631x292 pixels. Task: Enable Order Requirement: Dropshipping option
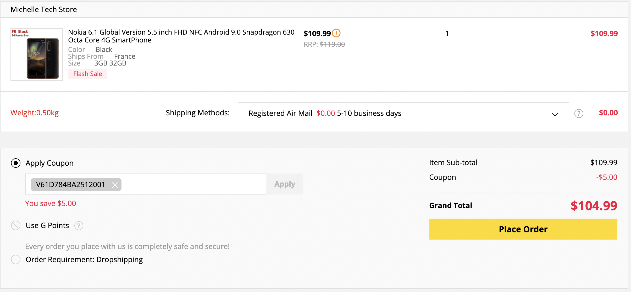click(16, 259)
